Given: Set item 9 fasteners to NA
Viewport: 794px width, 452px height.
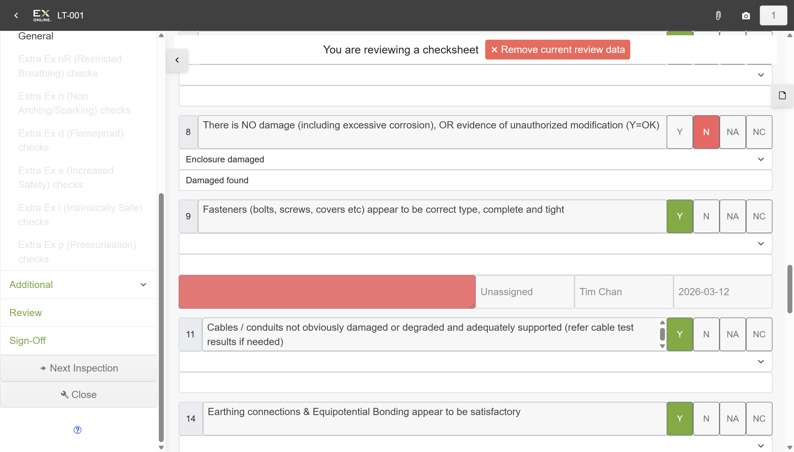Looking at the screenshot, I should point(732,216).
